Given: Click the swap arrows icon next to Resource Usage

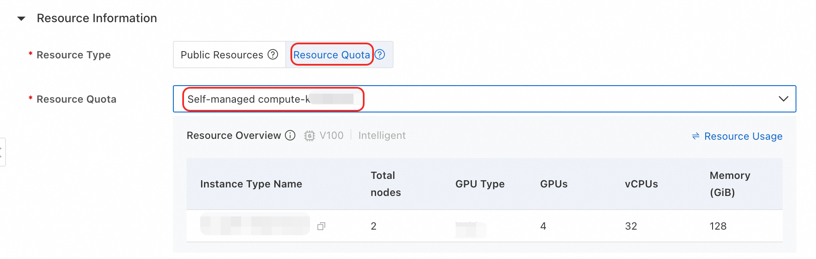Looking at the screenshot, I should tap(695, 136).
